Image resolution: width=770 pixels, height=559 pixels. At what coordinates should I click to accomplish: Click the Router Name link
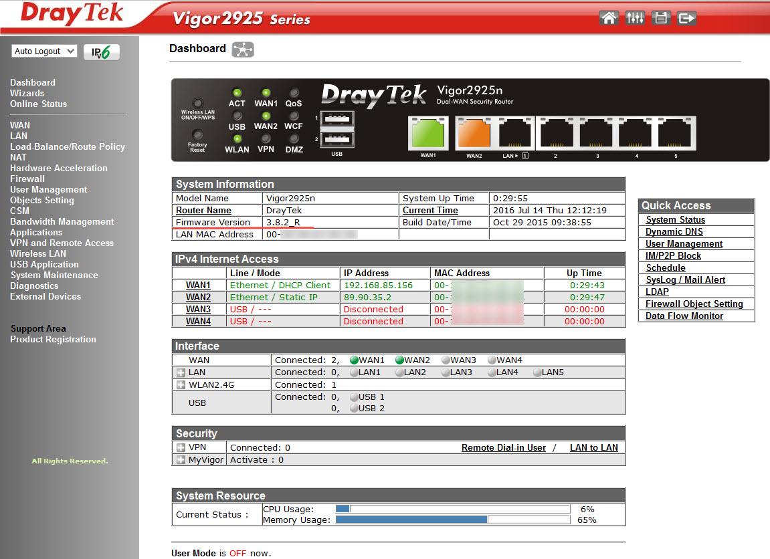[x=203, y=210]
